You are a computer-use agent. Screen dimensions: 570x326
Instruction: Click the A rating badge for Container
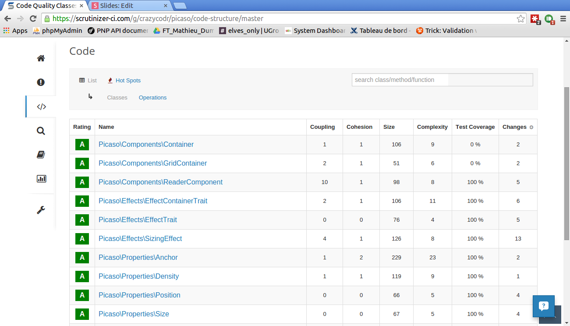82,145
